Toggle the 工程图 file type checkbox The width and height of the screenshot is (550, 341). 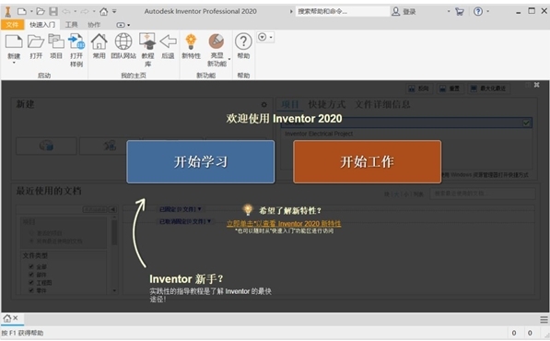pos(31,282)
